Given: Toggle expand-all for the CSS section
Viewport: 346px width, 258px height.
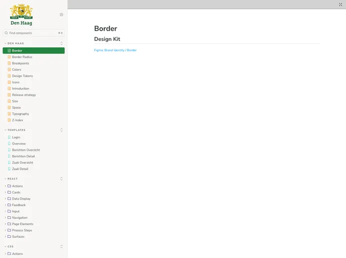Looking at the screenshot, I should point(61,246).
